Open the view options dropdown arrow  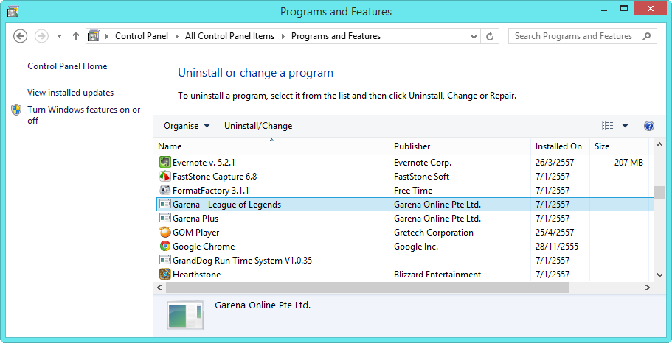625,126
